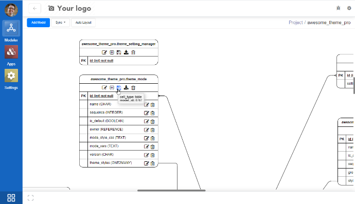
Task: Click the back arrow button
Action: pyautogui.click(x=34, y=9)
